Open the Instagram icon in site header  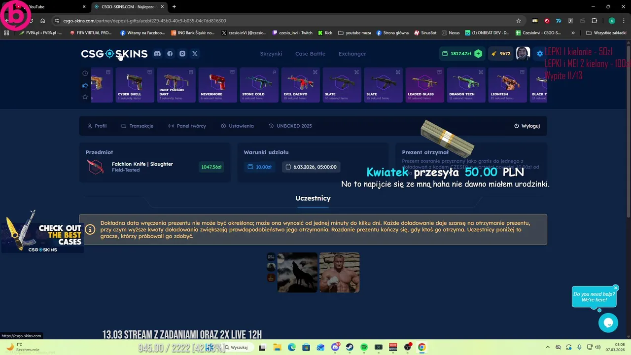pos(182,54)
